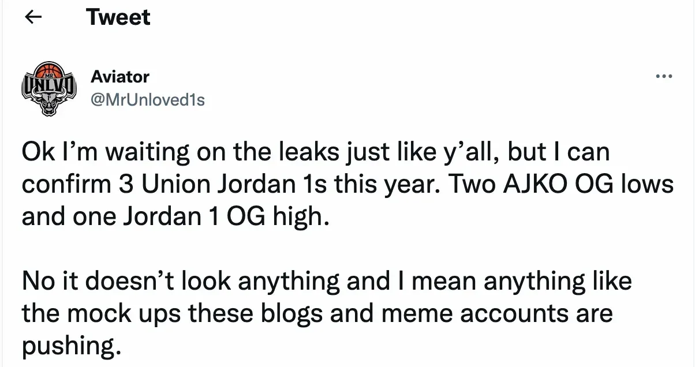
Task: Click the line starting "the mock ups"
Action: [317, 314]
